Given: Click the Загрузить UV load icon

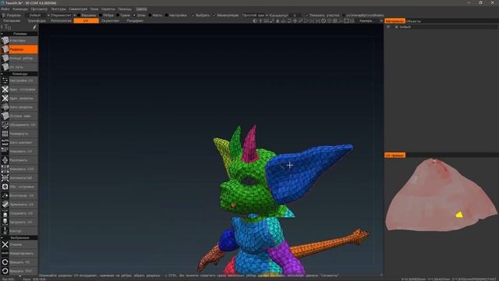Looking at the screenshot, I should (5, 222).
